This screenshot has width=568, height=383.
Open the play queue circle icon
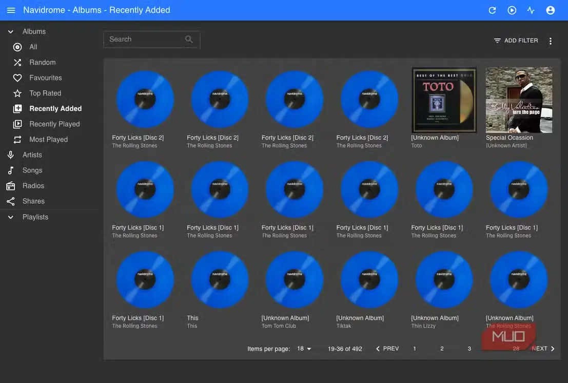[512, 10]
